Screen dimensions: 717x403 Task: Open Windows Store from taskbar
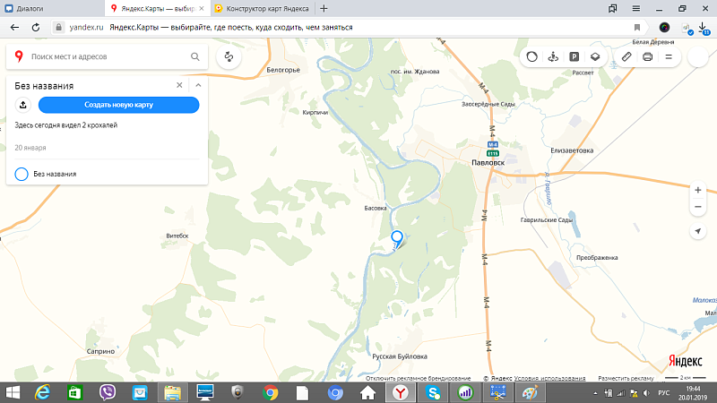pyautogui.click(x=74, y=392)
